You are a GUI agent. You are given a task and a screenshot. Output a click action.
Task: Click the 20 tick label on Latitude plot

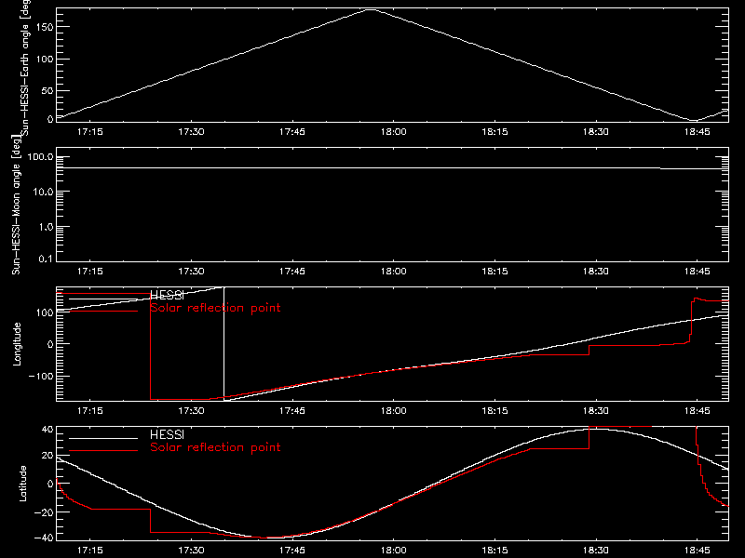47,456
